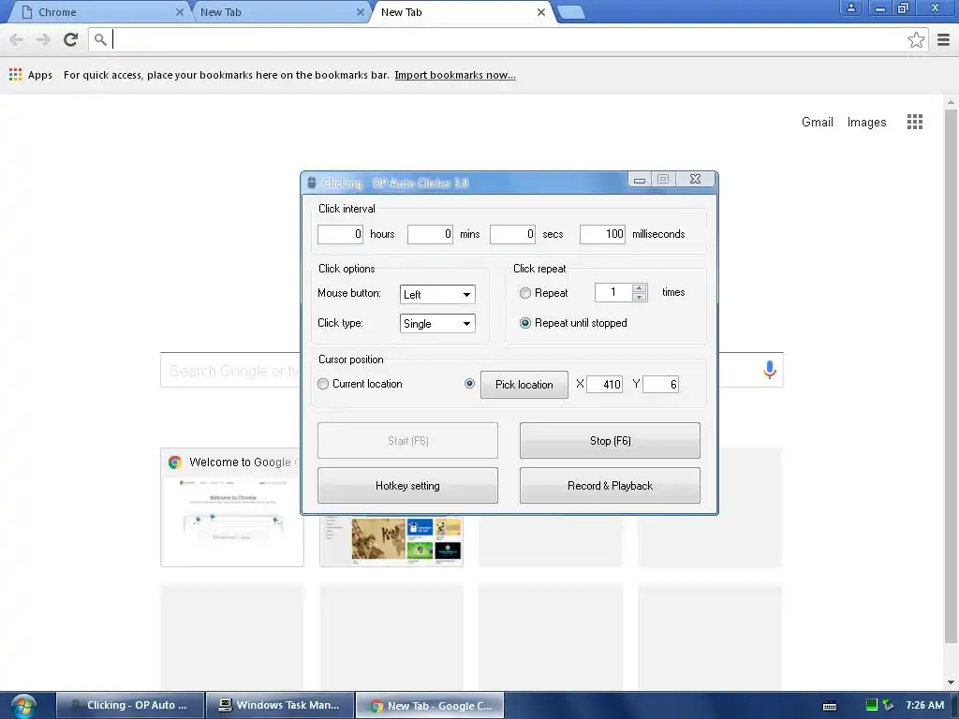Open the Apps shortcut in bookmarks bar
Image resolution: width=959 pixels, height=719 pixels.
[x=31, y=75]
